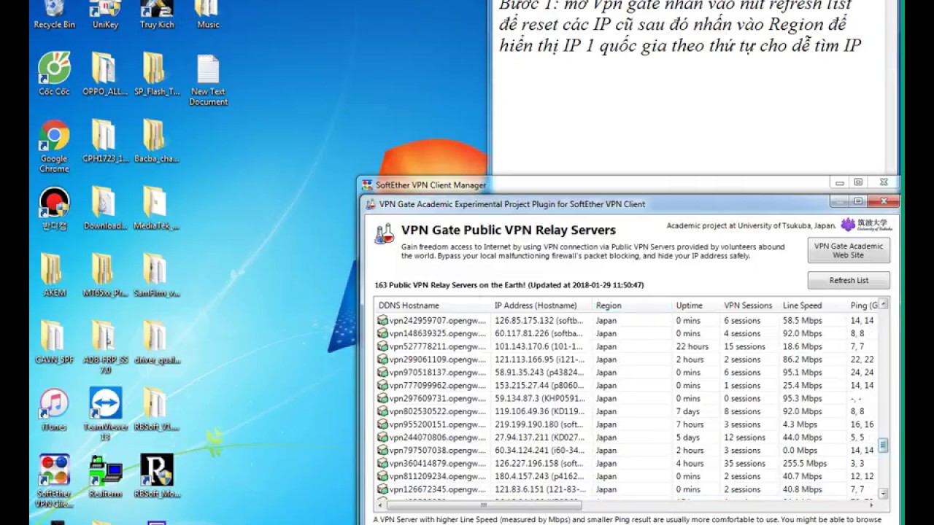Select server vpn126672345.opengw row
The width and height of the screenshot is (934, 525).
[x=628, y=489]
